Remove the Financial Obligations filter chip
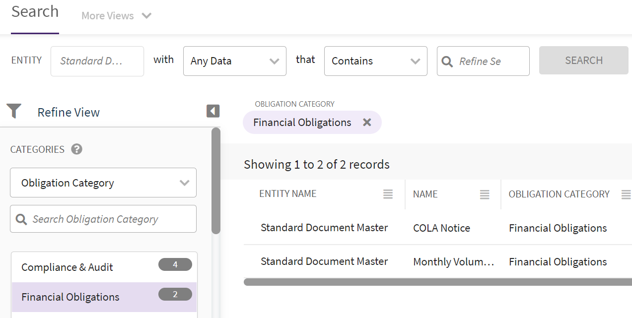Image resolution: width=632 pixels, height=318 pixels. tap(367, 123)
